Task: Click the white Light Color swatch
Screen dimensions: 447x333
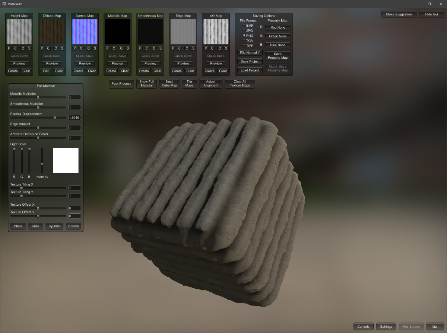Action: (x=66, y=160)
